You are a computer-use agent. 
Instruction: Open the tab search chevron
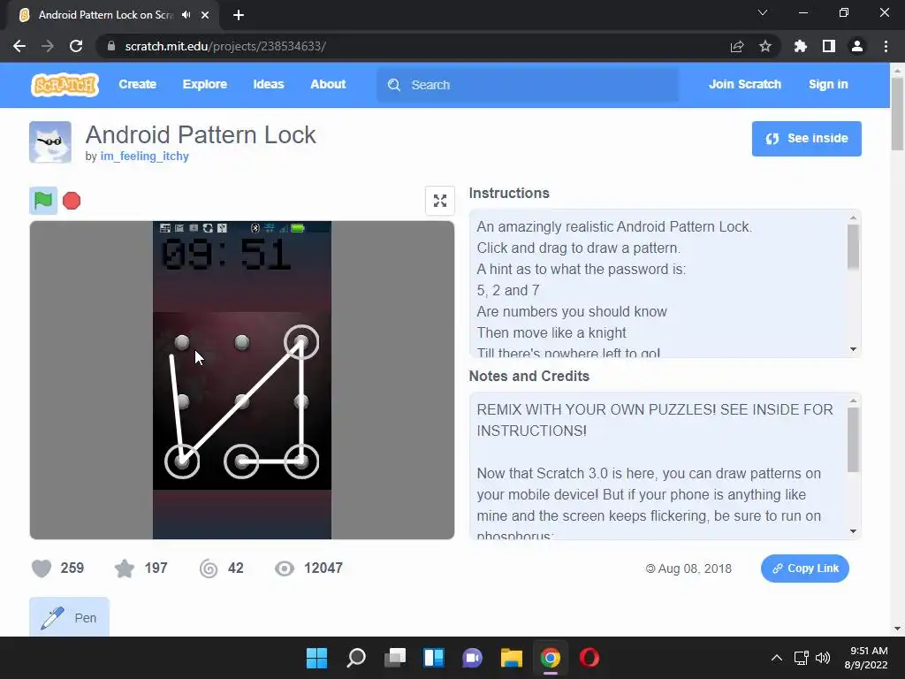click(763, 12)
